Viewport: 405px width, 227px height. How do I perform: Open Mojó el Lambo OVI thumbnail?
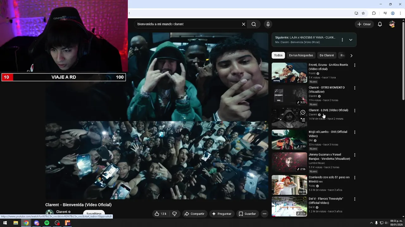(289, 140)
